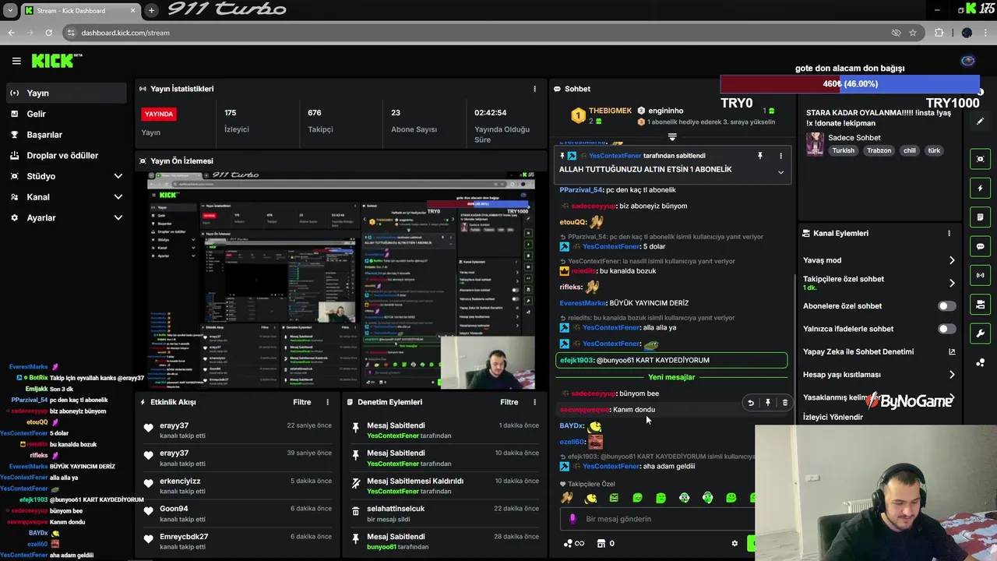Open chat settings gear icon
The width and height of the screenshot is (997, 561).
[734, 544]
